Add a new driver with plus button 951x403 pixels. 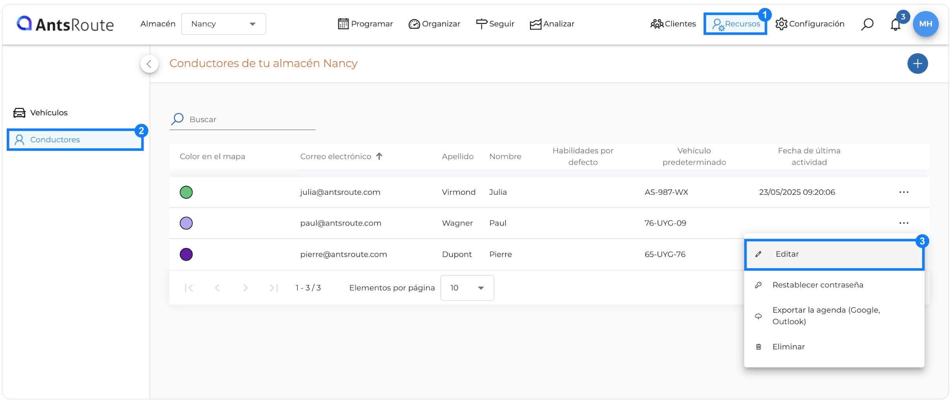pos(917,63)
